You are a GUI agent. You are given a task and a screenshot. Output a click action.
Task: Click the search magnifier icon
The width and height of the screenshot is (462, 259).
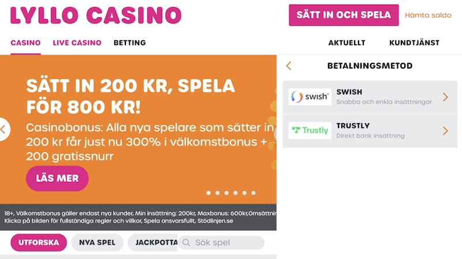click(186, 243)
